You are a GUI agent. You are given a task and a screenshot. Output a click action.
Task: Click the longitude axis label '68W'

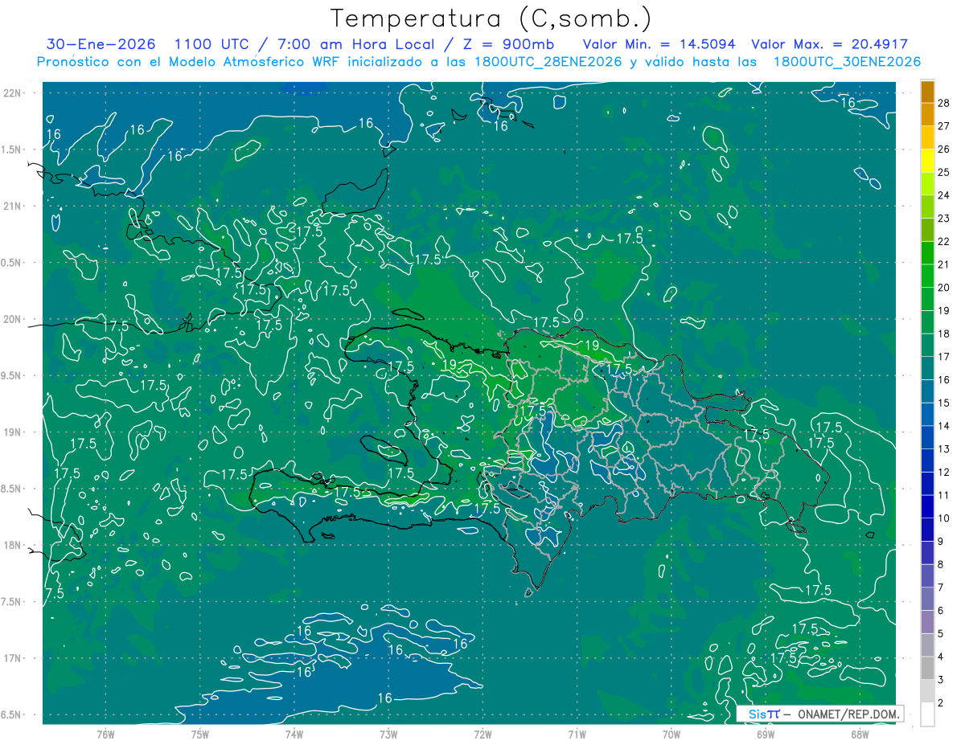point(860,735)
